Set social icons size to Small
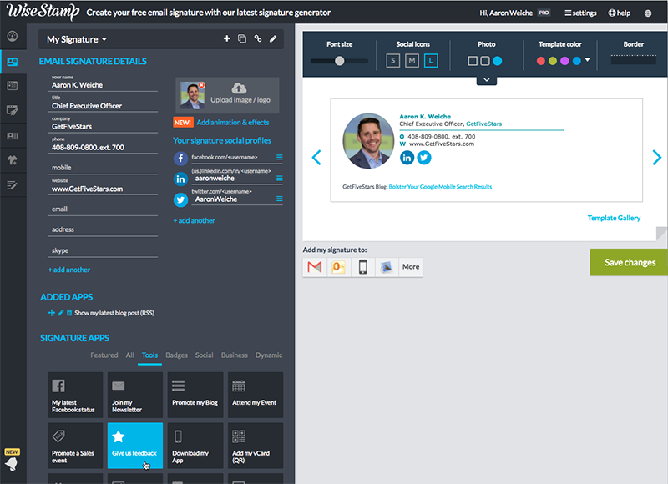Viewport: 668px width, 484px height. click(392, 61)
